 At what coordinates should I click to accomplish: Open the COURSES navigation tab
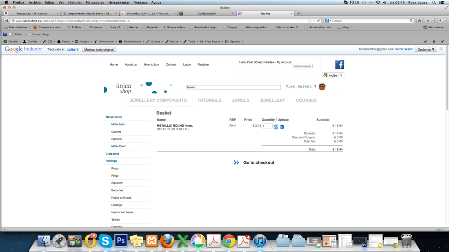coord(306,100)
